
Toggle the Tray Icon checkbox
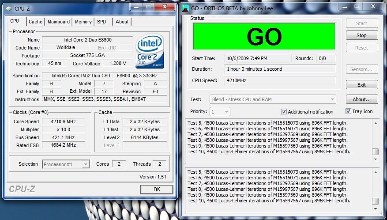tap(348, 111)
